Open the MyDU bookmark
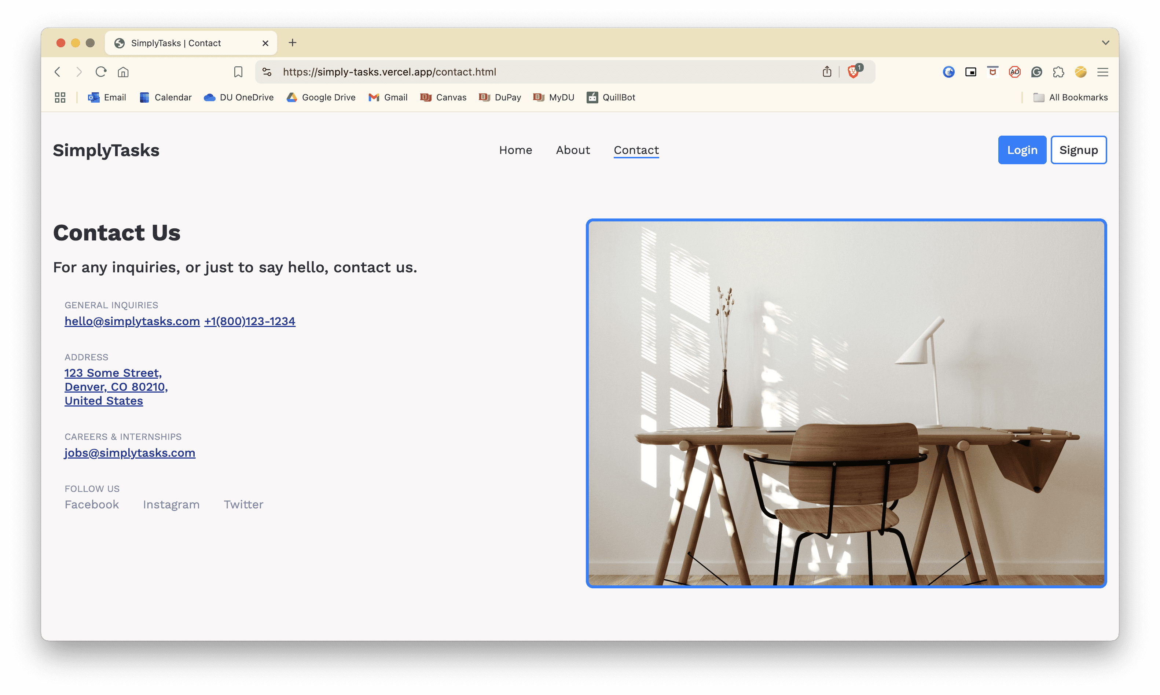1160x695 pixels. tap(554, 98)
